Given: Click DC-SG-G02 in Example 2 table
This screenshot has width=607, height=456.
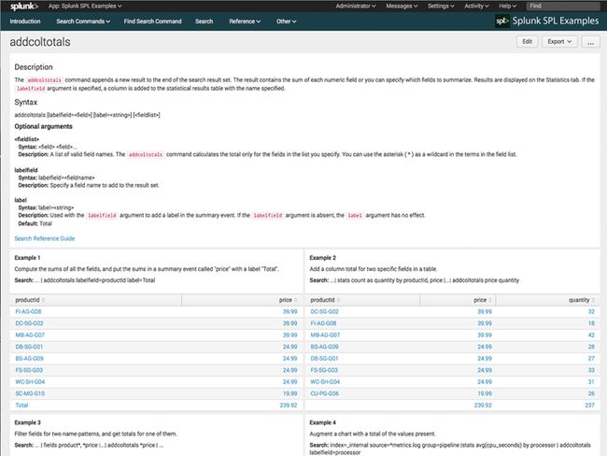Looking at the screenshot, I should pos(324,312).
